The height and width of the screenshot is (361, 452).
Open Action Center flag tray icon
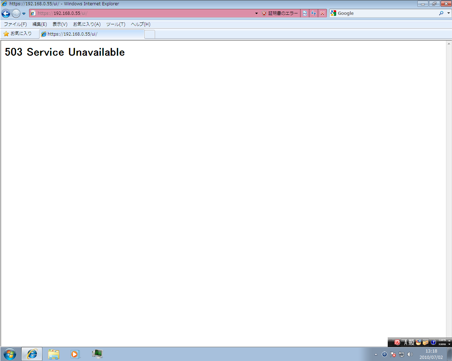(393, 354)
